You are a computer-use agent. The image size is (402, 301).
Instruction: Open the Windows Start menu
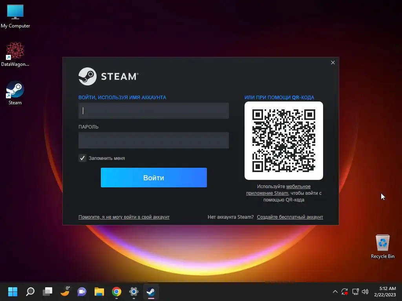pyautogui.click(x=13, y=292)
